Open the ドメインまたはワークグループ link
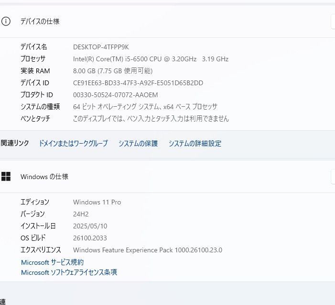The height and width of the screenshot is (305, 335). tap(73, 143)
